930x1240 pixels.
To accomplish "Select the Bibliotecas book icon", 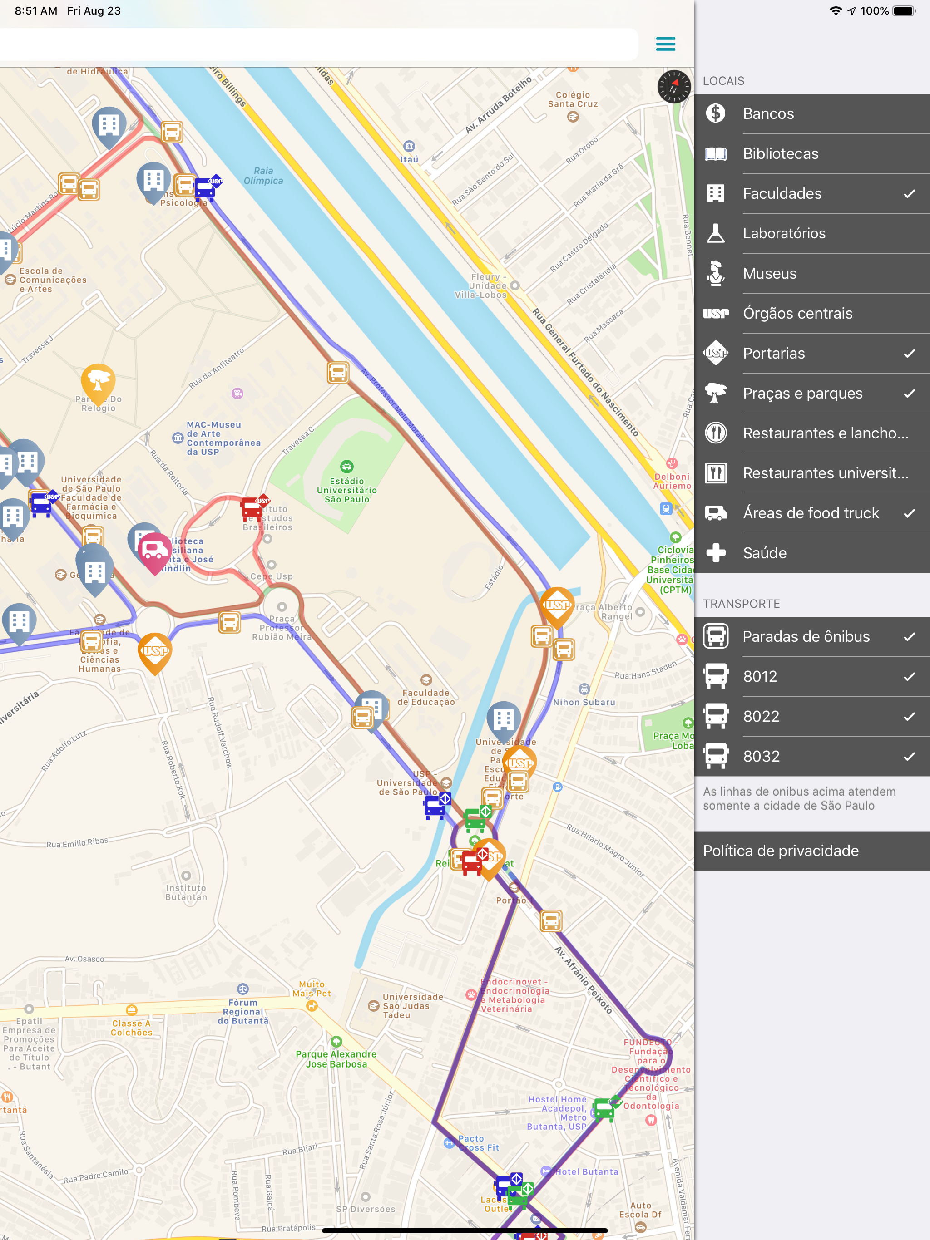I will click(x=716, y=153).
